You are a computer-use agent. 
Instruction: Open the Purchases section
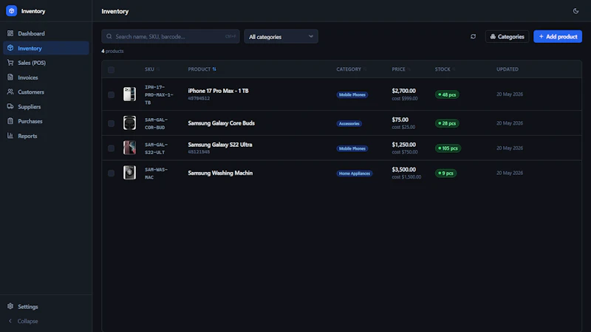[x=46, y=121]
